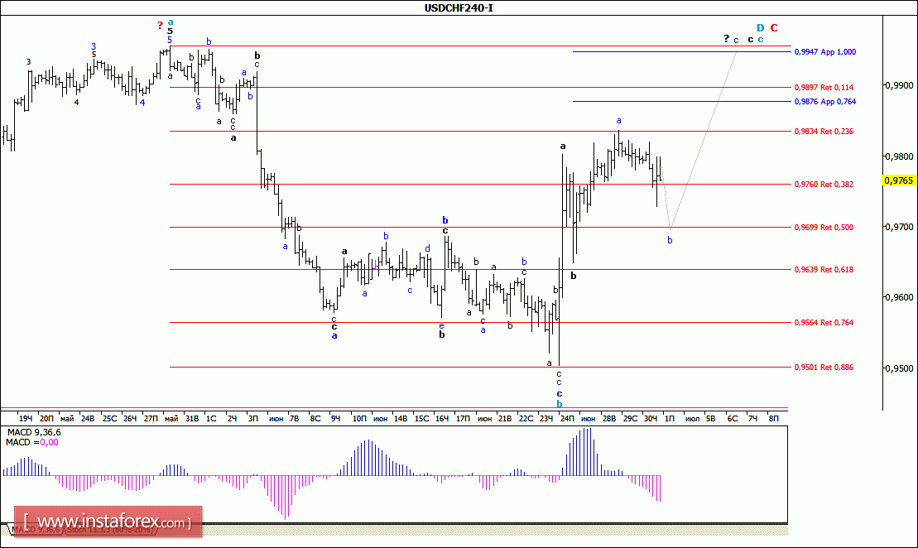Click the red capital C wave label

(774, 28)
